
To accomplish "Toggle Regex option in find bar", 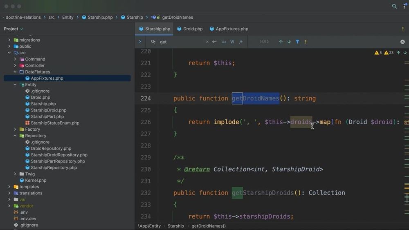I will 241,42.
